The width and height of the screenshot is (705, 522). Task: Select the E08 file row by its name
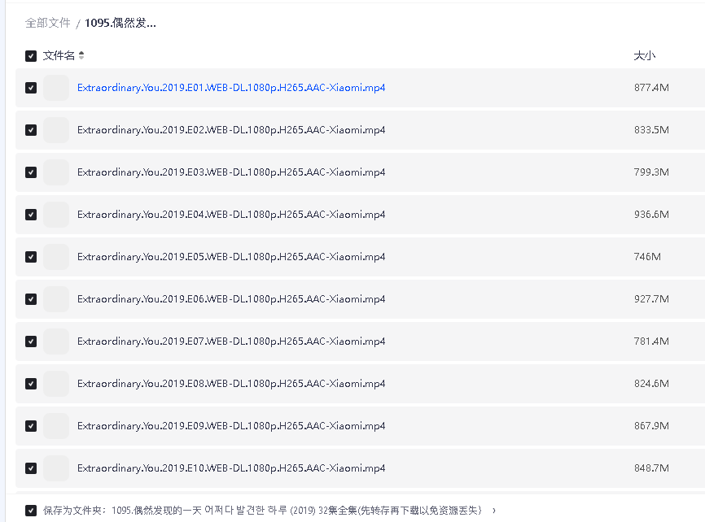pos(231,384)
